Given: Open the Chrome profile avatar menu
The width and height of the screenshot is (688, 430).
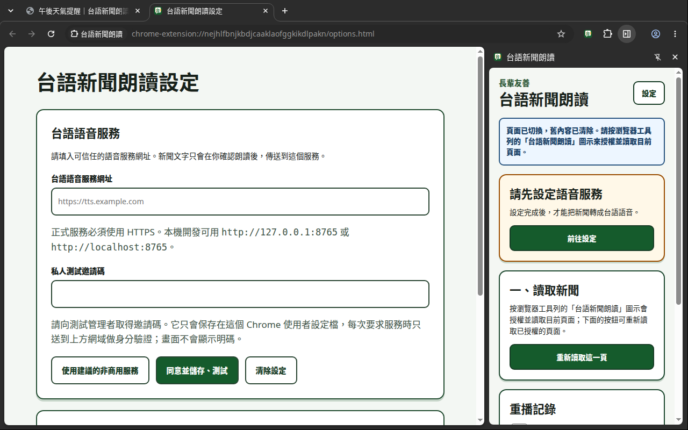Looking at the screenshot, I should pyautogui.click(x=656, y=34).
